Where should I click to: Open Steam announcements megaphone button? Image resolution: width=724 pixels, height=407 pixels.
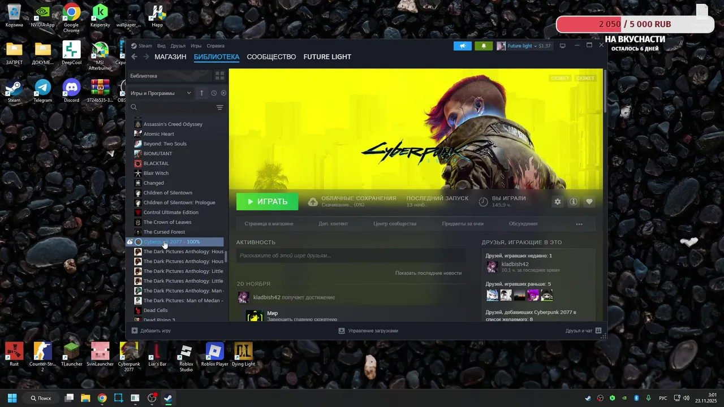(462, 46)
